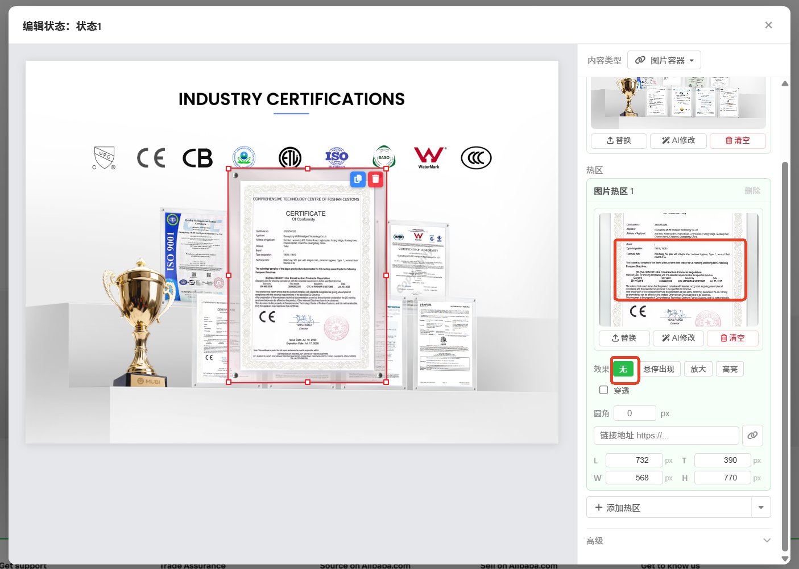Click the bottom-center resize handle of the hotspot
Viewport: 799px width, 569px height.
308,382
